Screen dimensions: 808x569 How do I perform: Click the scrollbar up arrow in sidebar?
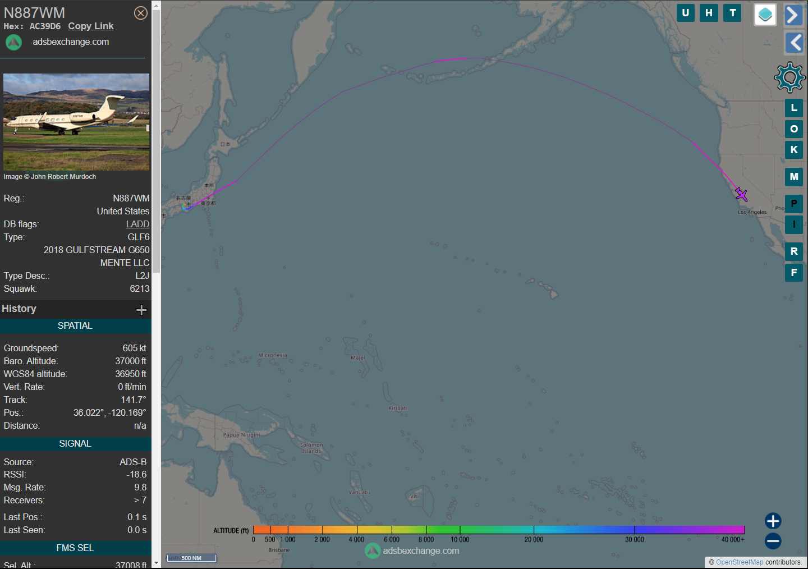(157, 5)
